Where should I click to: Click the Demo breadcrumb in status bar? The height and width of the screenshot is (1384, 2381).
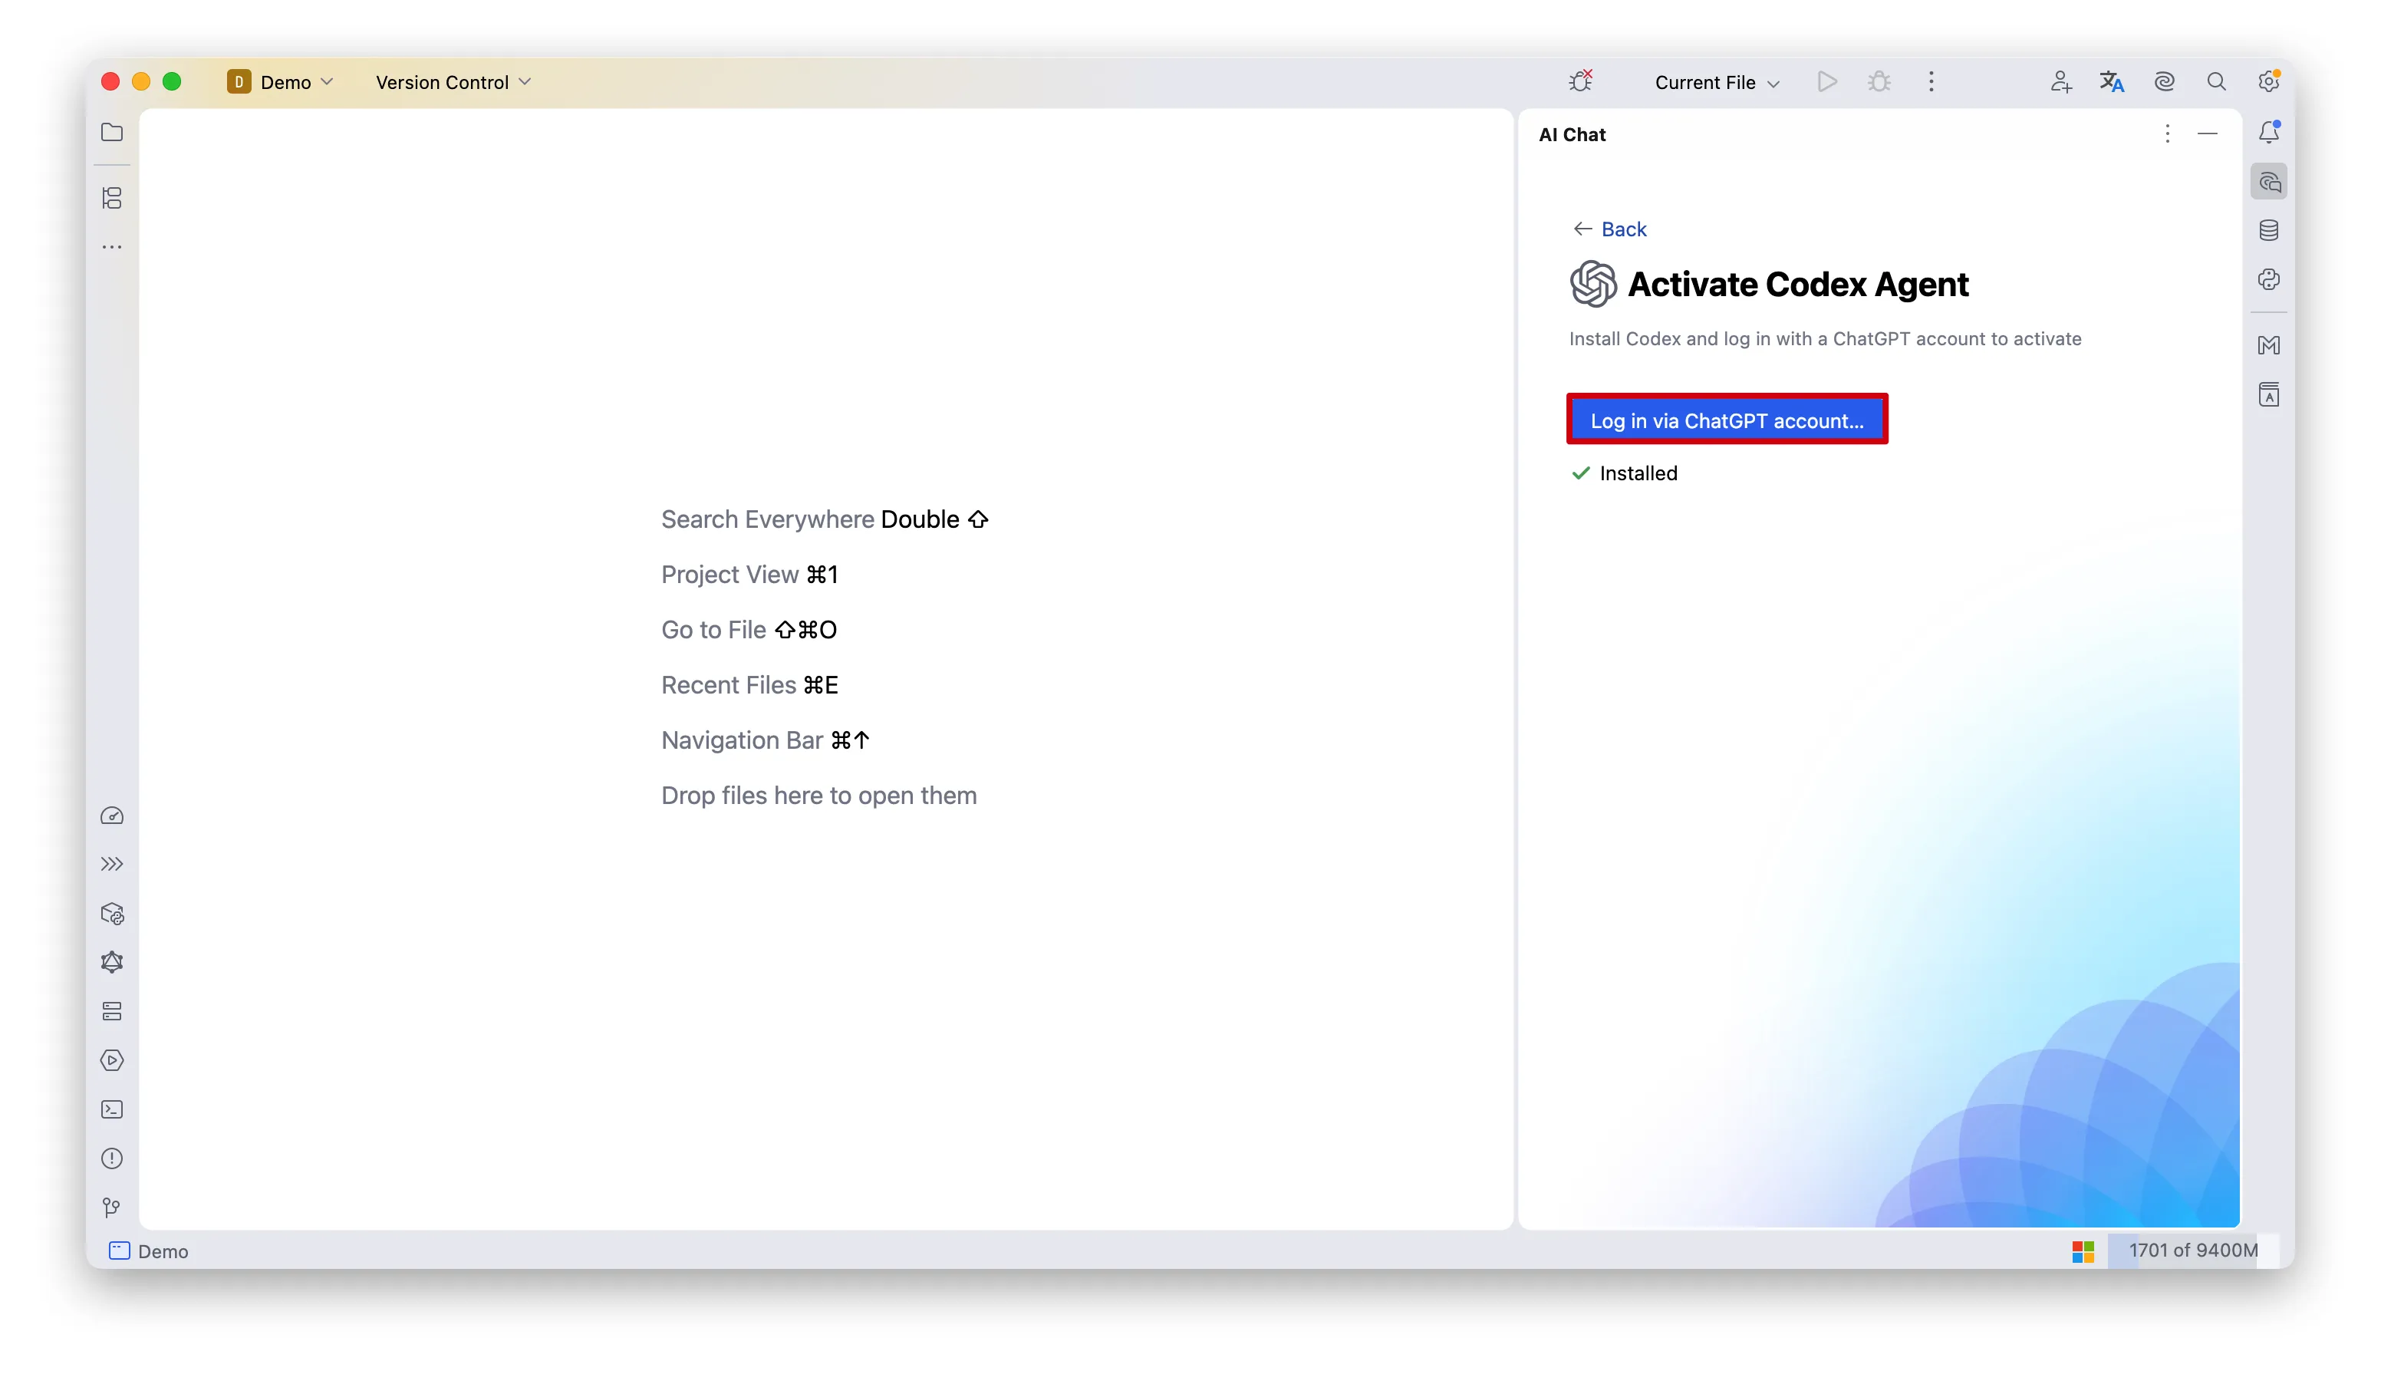click(150, 1251)
